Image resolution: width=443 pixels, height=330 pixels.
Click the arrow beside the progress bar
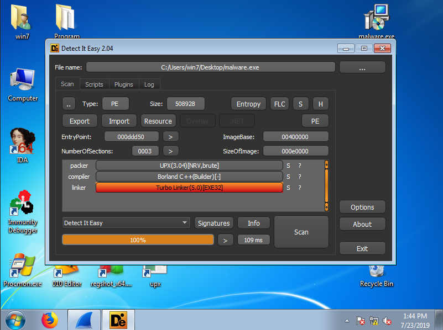click(226, 240)
